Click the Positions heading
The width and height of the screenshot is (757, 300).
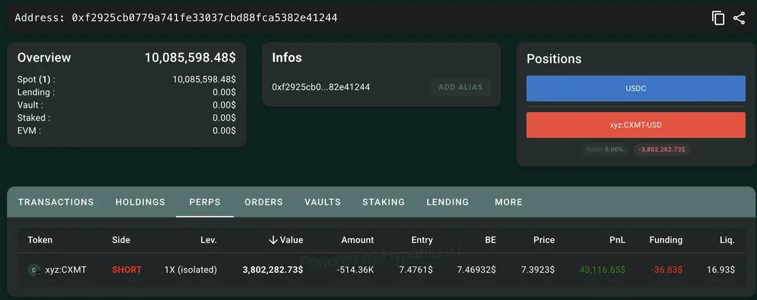pyautogui.click(x=554, y=59)
